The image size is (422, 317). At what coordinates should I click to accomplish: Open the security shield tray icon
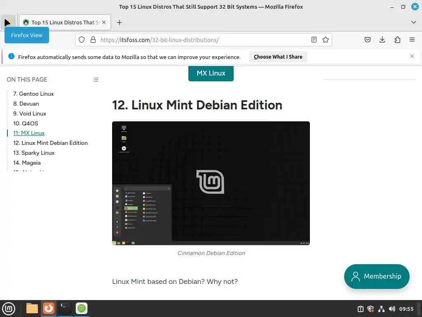[x=370, y=309]
